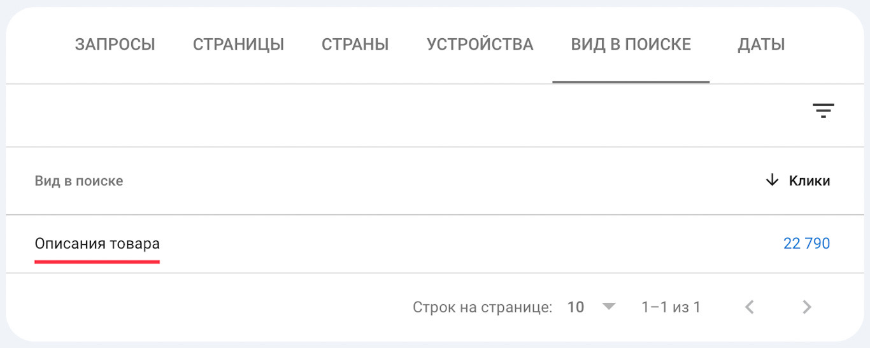This screenshot has width=870, height=348.
Task: Open the ДАТЫ tab
Action: pyautogui.click(x=761, y=45)
